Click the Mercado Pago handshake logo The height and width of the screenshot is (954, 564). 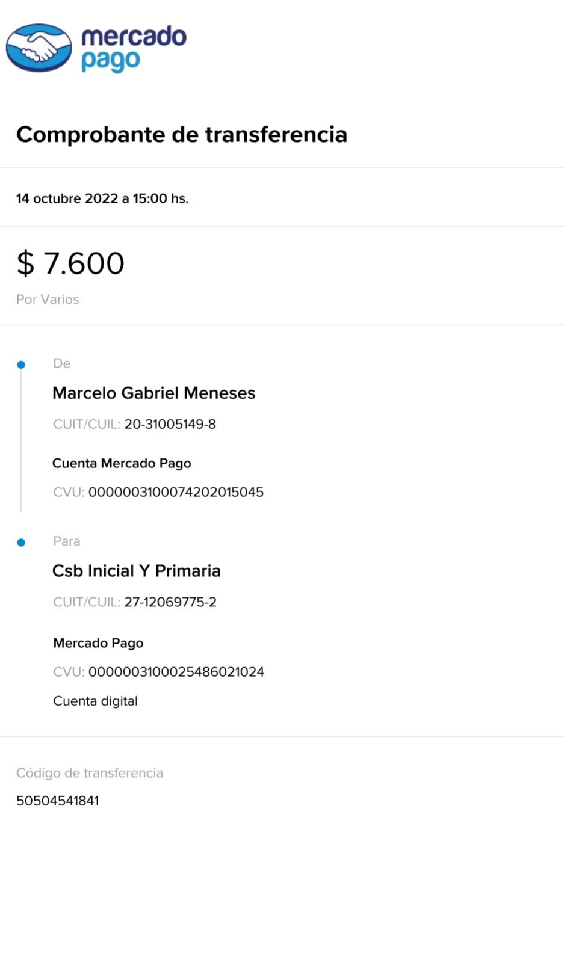[x=39, y=48]
